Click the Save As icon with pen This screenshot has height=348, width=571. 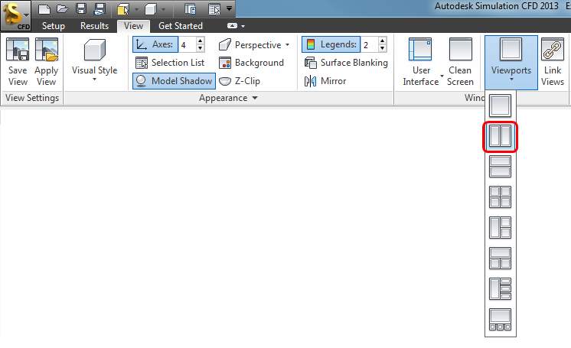click(99, 8)
